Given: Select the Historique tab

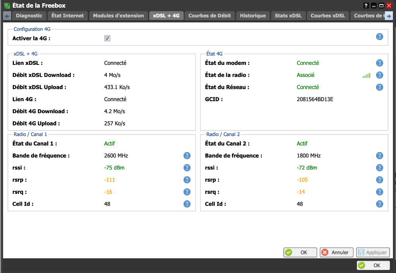Looking at the screenshot, I should point(253,15).
